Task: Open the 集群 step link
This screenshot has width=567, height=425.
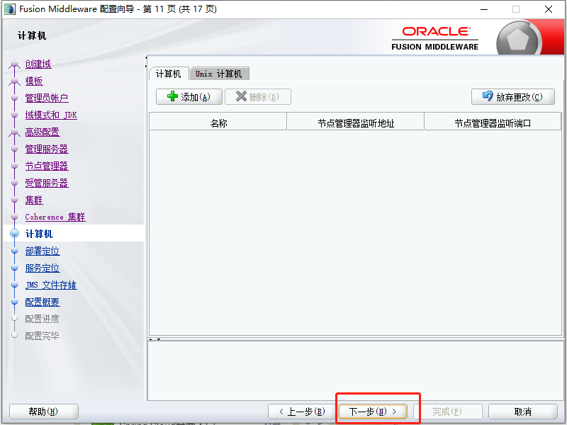Action: 34,200
